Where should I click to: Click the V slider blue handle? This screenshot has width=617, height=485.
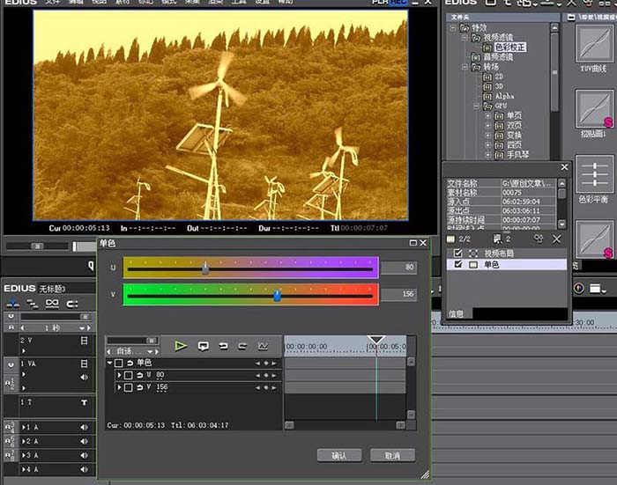(x=278, y=296)
